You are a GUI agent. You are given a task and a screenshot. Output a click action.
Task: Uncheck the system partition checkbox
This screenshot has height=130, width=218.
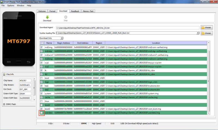tap(42, 93)
